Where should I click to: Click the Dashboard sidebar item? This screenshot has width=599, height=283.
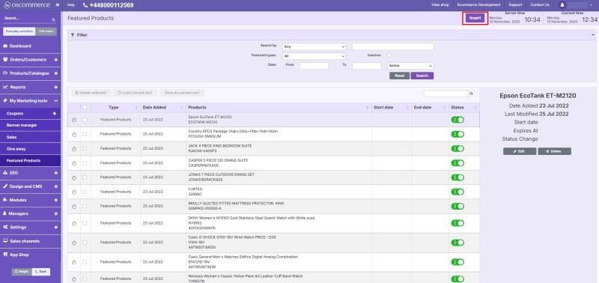(x=30, y=46)
